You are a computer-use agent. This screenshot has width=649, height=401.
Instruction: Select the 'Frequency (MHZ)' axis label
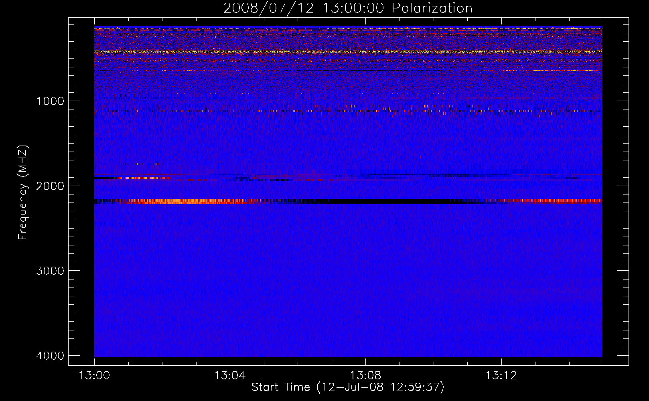point(23,192)
